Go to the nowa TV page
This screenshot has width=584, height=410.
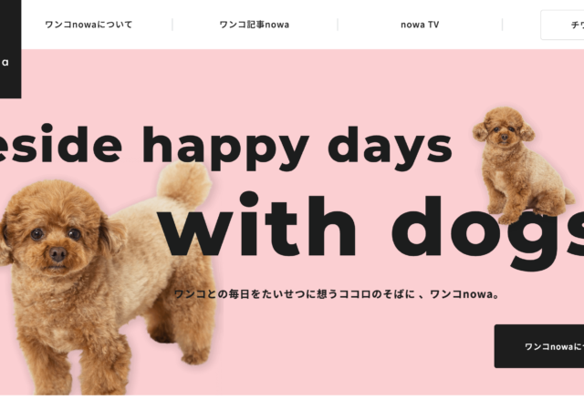pyautogui.click(x=420, y=25)
